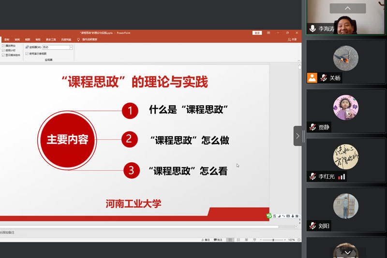Switch to Reading view icon
Image resolution: width=387 pixels, height=258 pixels.
[246, 240]
